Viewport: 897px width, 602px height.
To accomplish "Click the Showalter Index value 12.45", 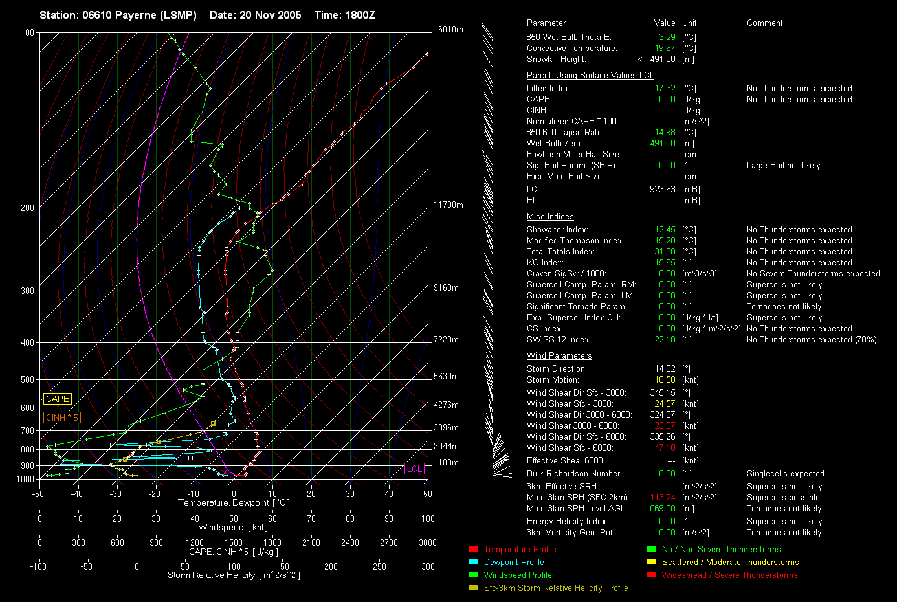I will [665, 229].
